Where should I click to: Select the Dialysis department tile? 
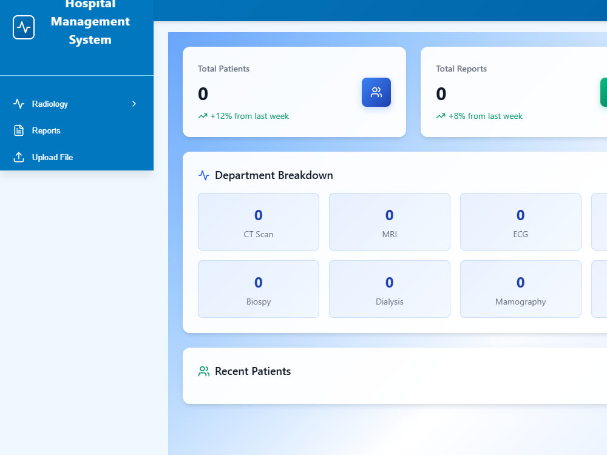click(390, 289)
